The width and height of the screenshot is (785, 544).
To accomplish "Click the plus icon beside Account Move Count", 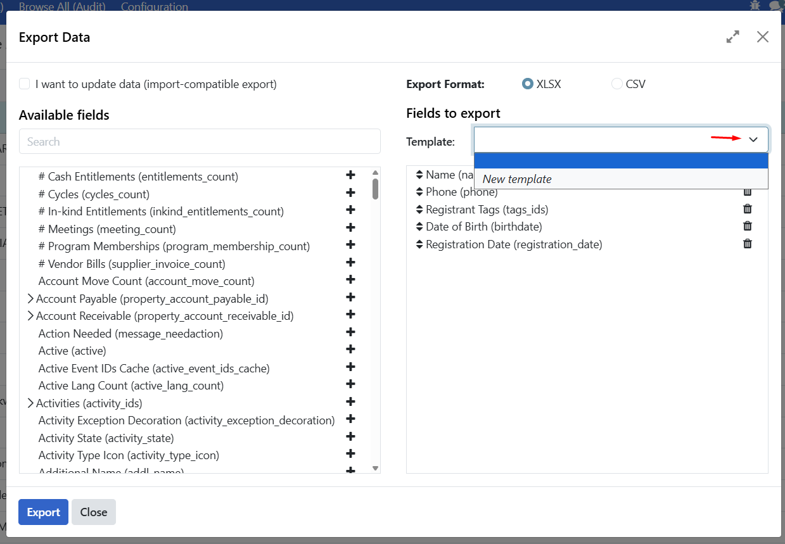I will coord(350,280).
